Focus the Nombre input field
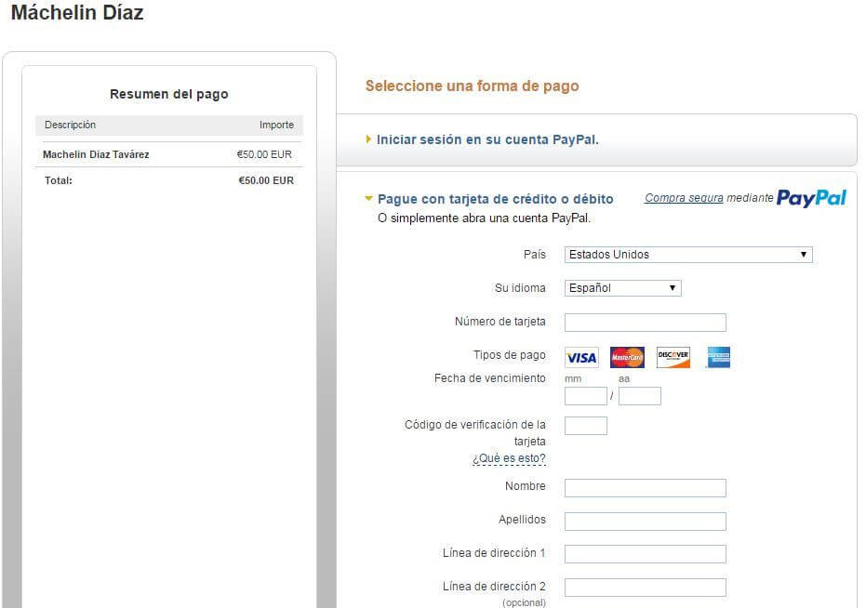The image size is (866, 608). [x=646, y=488]
